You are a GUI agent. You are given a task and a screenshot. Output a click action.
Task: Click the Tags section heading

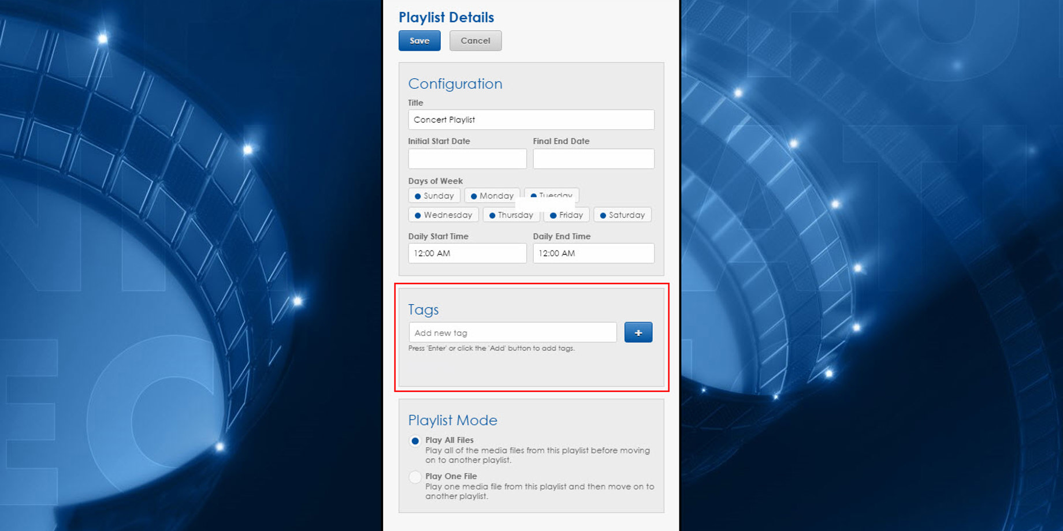click(423, 310)
